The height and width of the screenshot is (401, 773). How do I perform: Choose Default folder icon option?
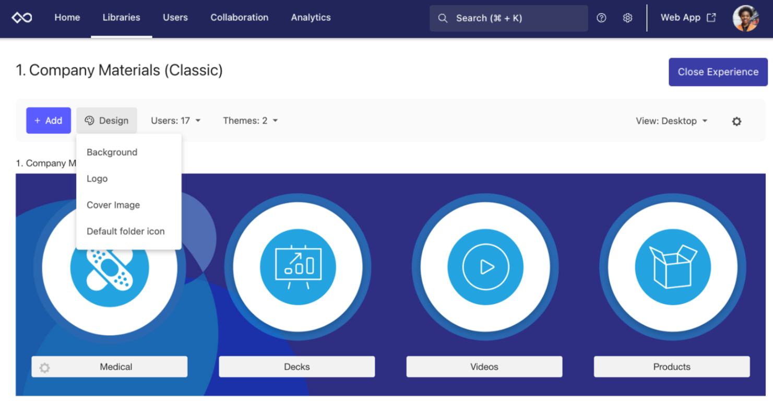coord(129,231)
